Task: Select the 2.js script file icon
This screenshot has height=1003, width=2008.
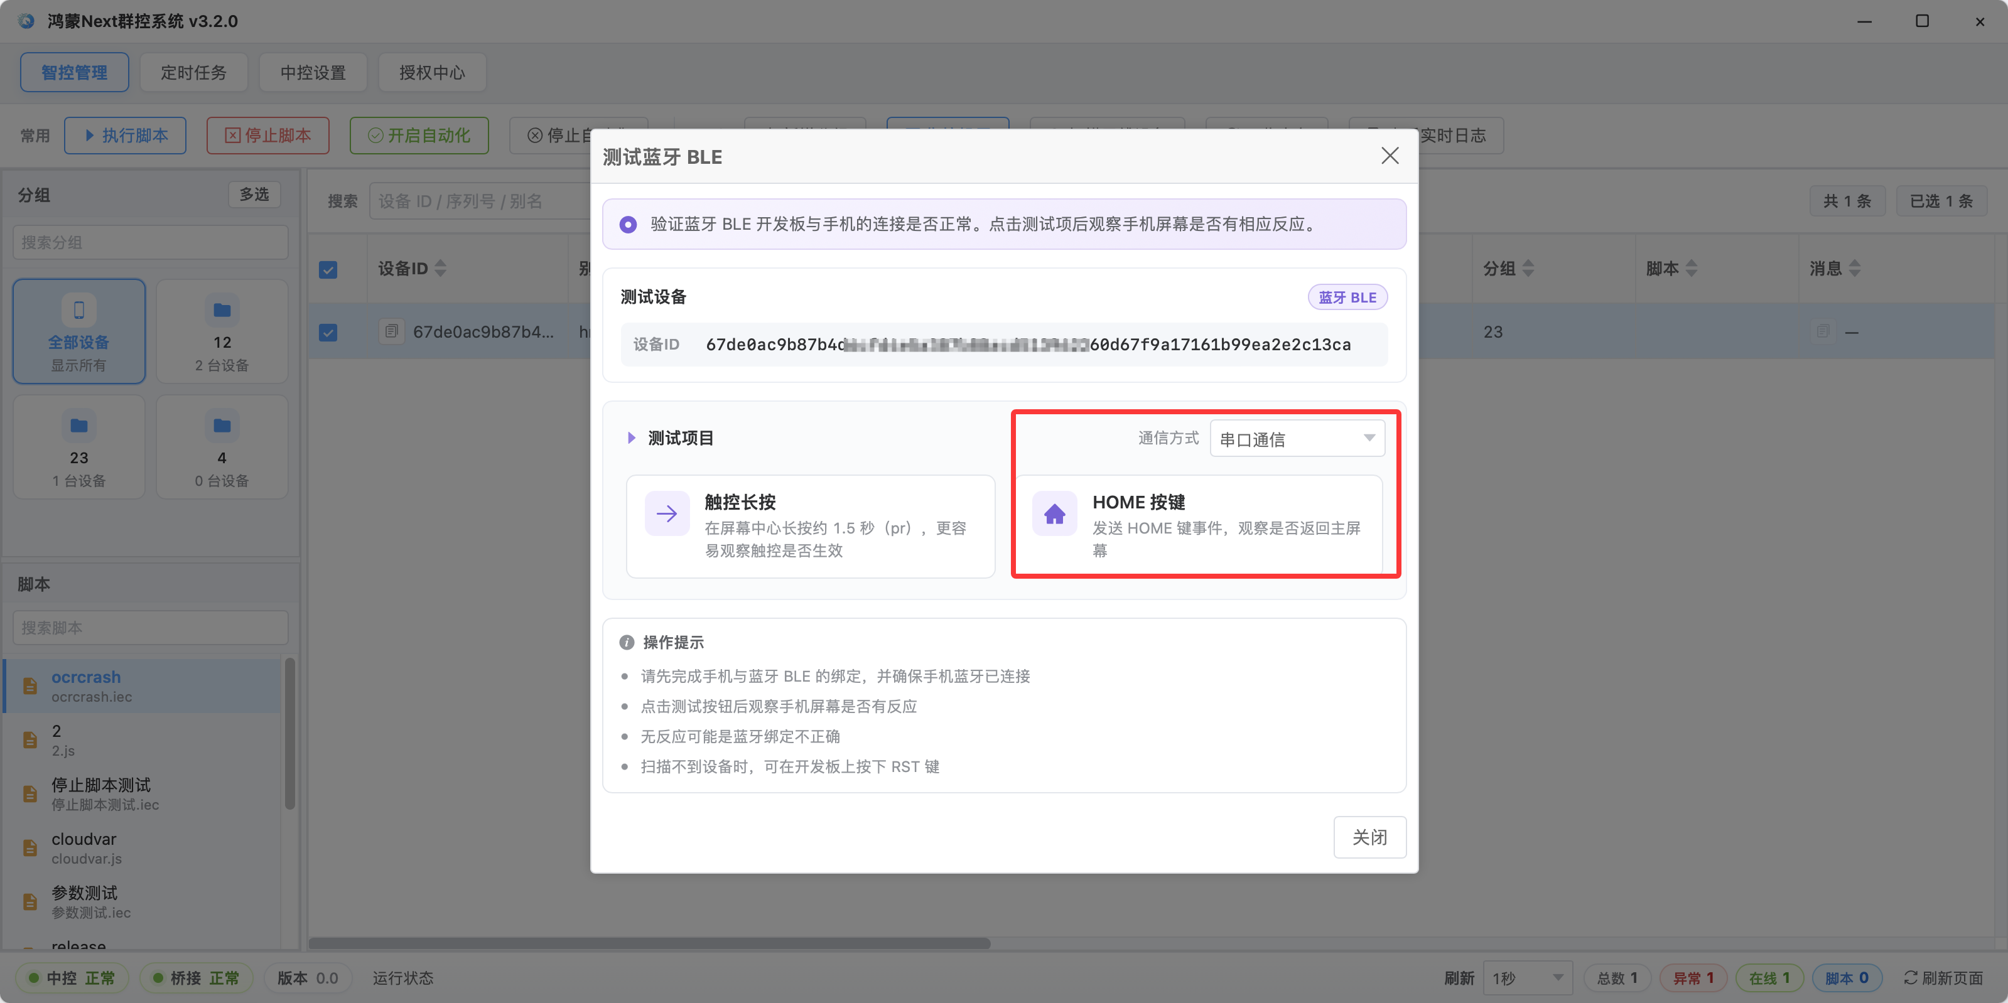Action: (30, 739)
